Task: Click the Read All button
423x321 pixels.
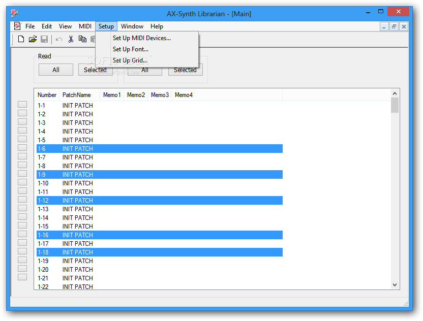Action: pos(56,70)
